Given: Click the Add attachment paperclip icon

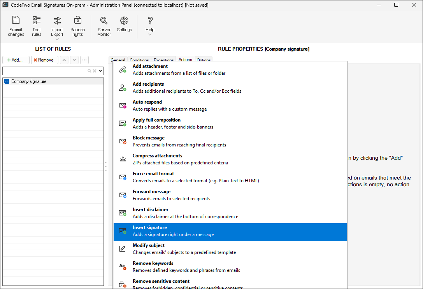Looking at the screenshot, I should [123, 70].
